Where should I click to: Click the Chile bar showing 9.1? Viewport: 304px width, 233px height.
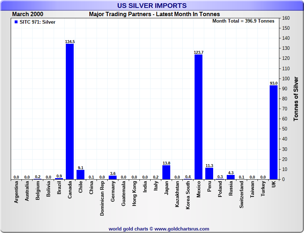point(80,175)
